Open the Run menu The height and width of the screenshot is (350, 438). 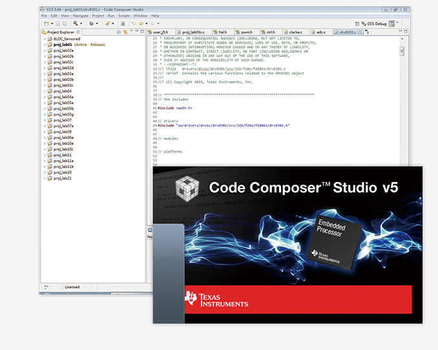(x=111, y=15)
